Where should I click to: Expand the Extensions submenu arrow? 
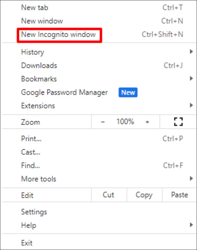click(x=191, y=106)
